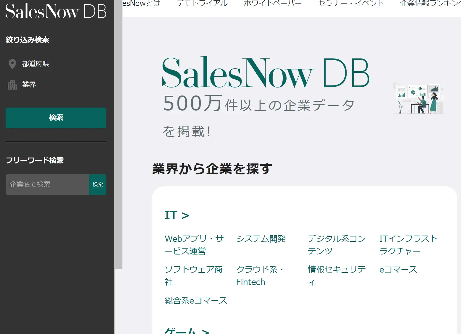The width and height of the screenshot is (461, 334).
Task: Expand the IT > category heading
Action: coord(177,215)
